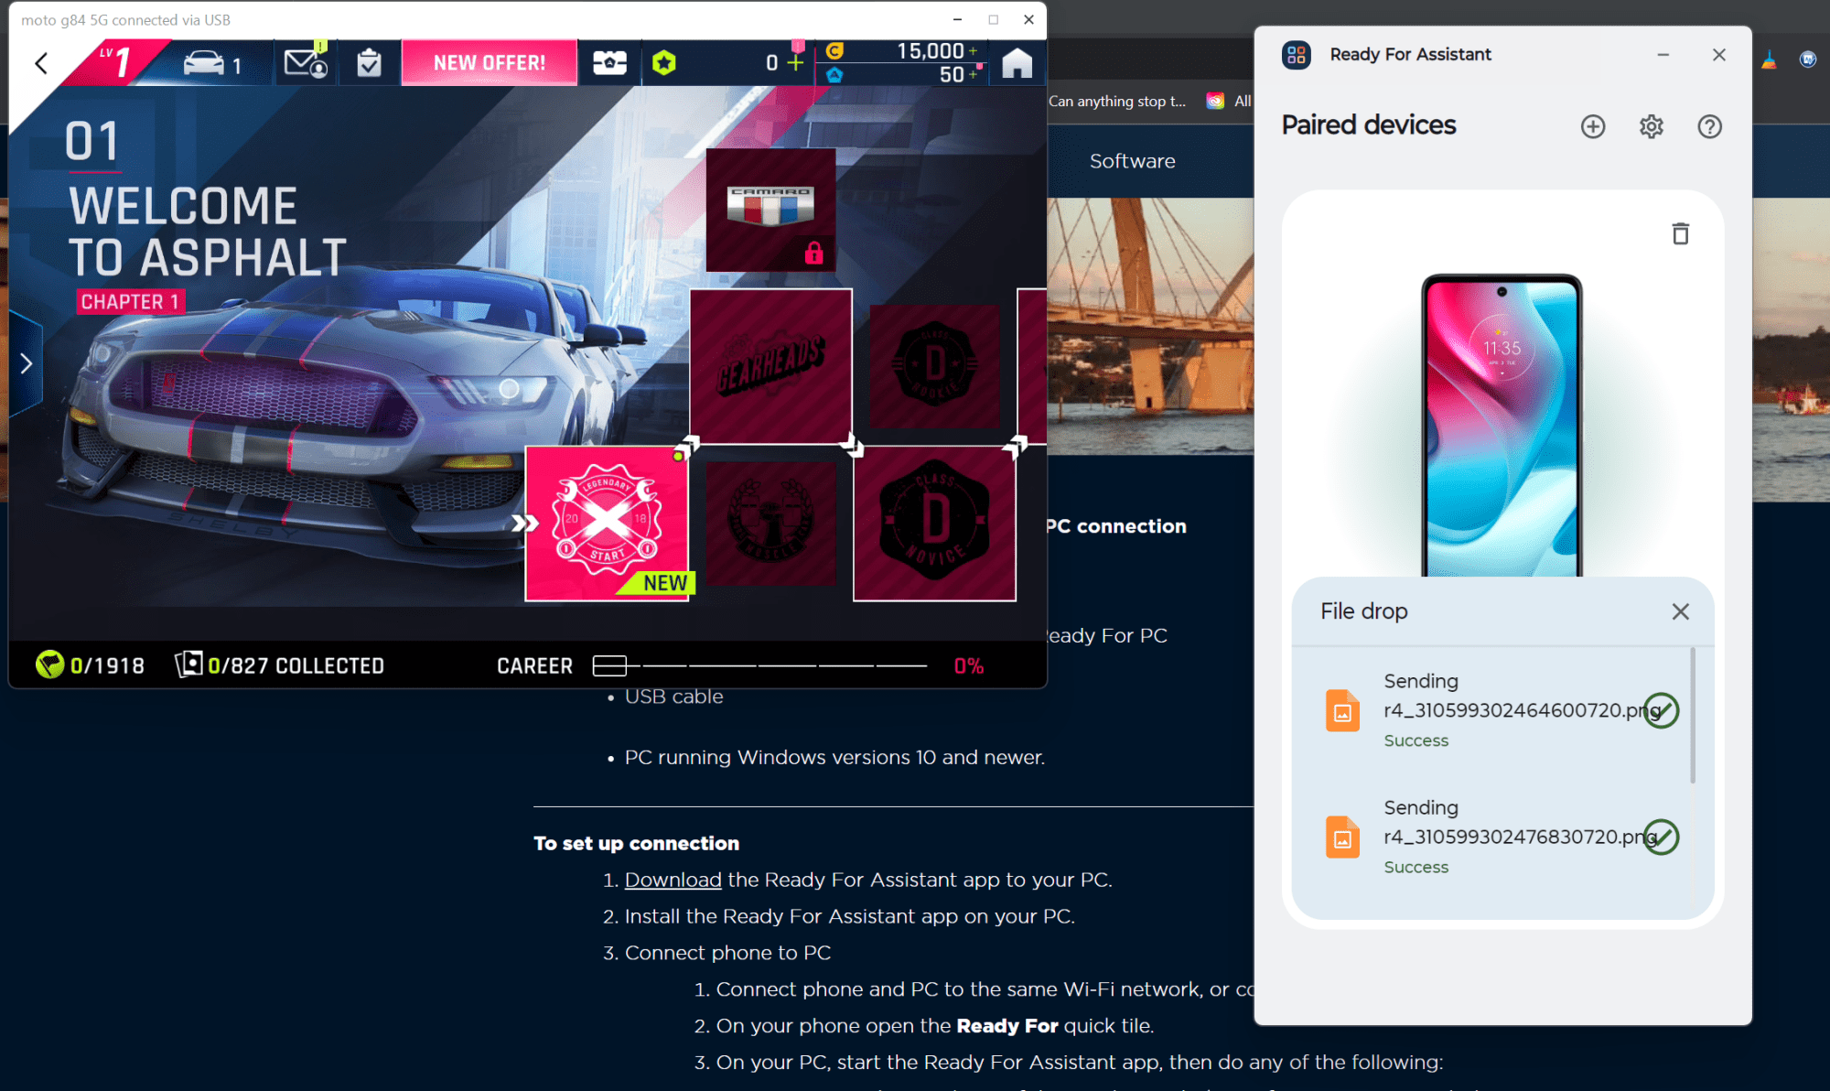Image resolution: width=1830 pixels, height=1091 pixels.
Task: Click the Download link
Action: click(x=673, y=880)
